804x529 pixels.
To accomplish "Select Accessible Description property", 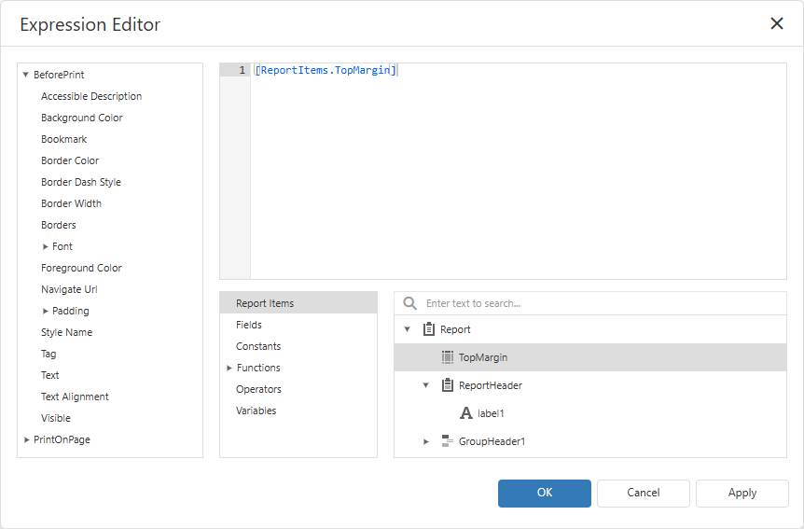I will pos(91,96).
